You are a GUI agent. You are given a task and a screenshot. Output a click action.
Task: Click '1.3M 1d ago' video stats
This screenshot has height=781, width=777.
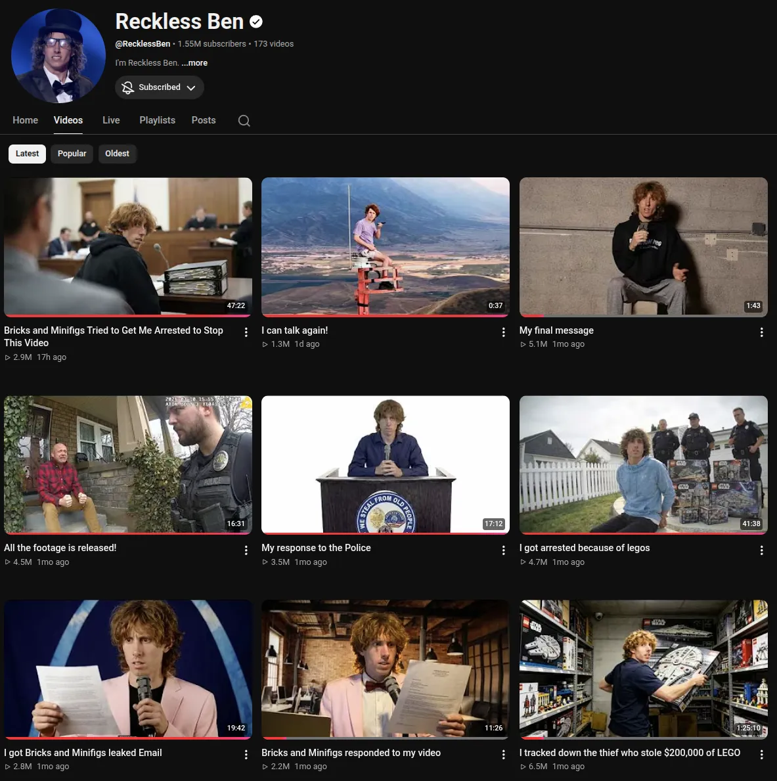pyautogui.click(x=291, y=344)
